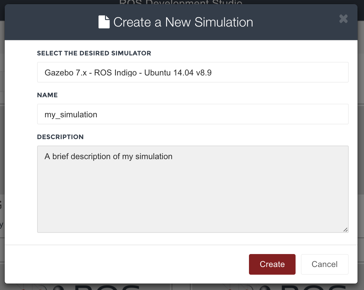Click the red Create button
Image resolution: width=364 pixels, height=290 pixels.
point(272,264)
